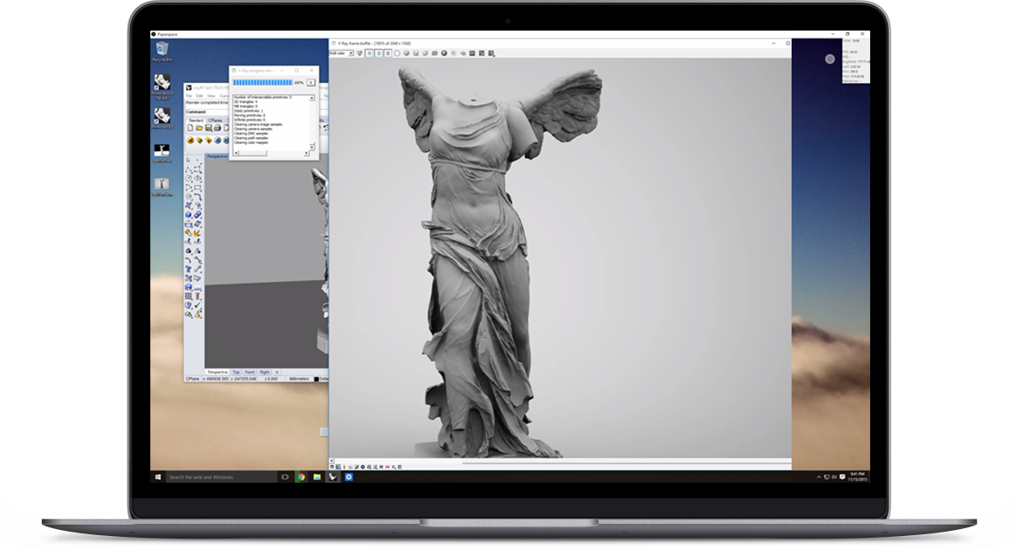Open the View menu in Rhino
1017x550 pixels.
point(211,96)
